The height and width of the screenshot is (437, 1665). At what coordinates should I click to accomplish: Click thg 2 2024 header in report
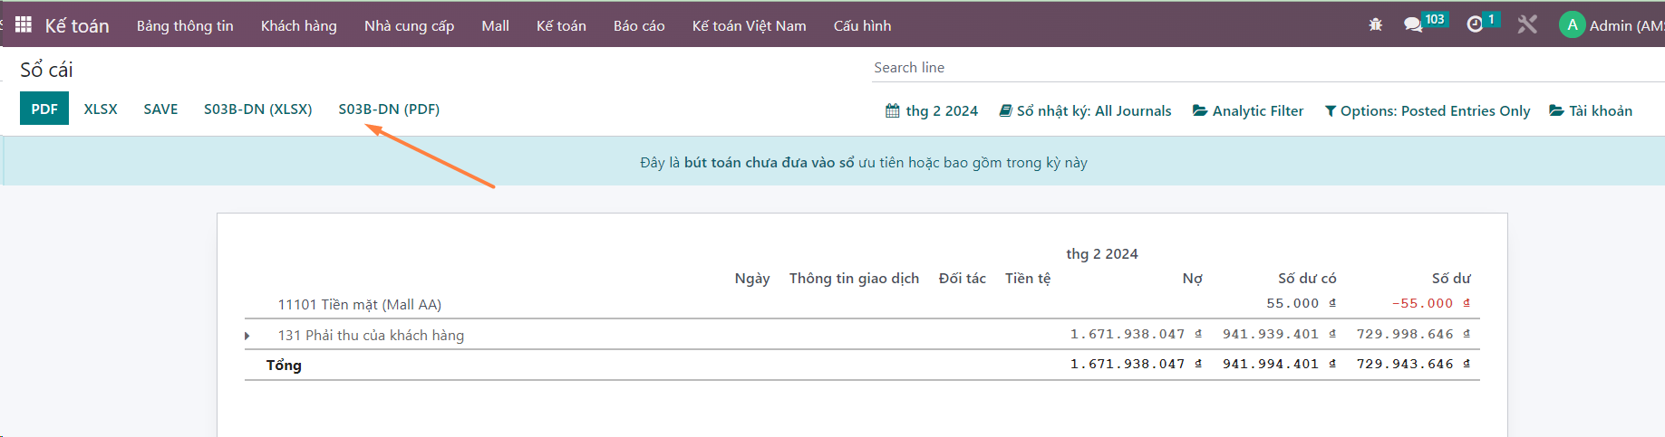(1102, 254)
